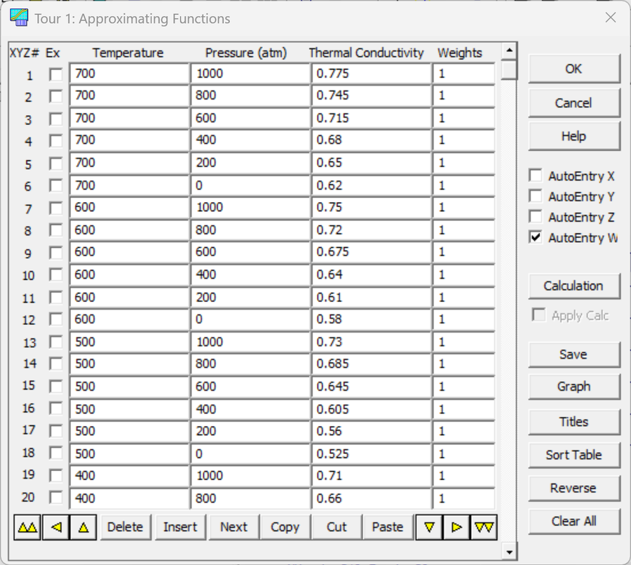
Task: Click the single down arrow button
Action: [x=429, y=527]
